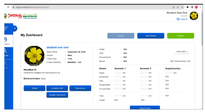205x112 pixels.
Task: Share this page using the share icon
Action: (178, 7)
